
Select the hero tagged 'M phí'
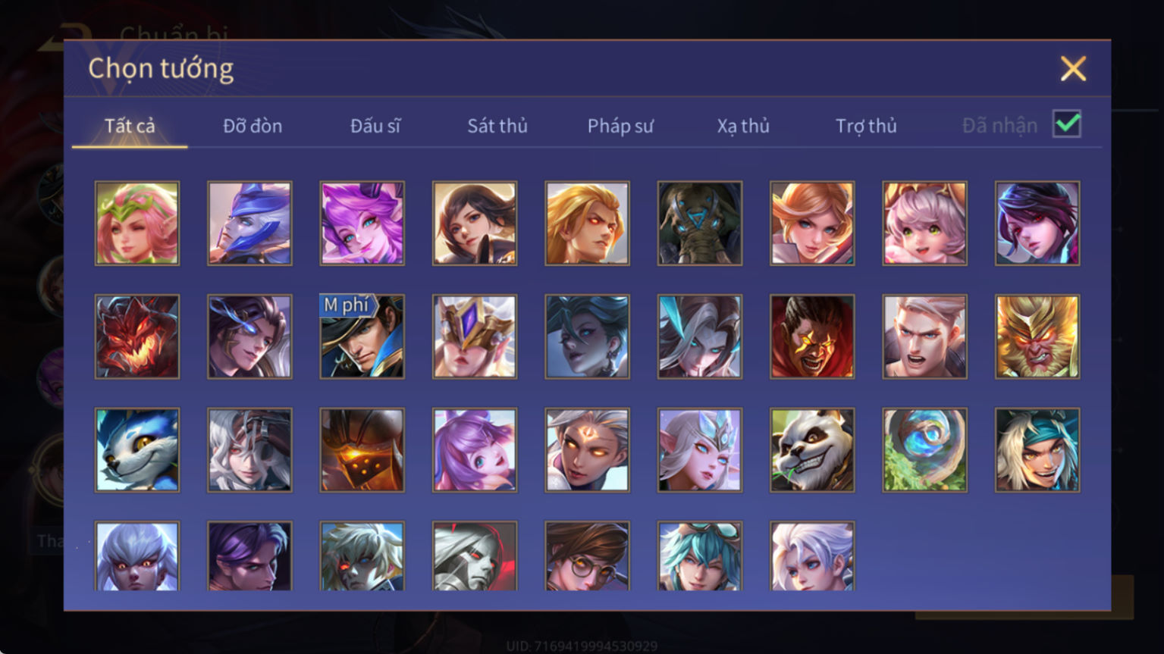(362, 336)
